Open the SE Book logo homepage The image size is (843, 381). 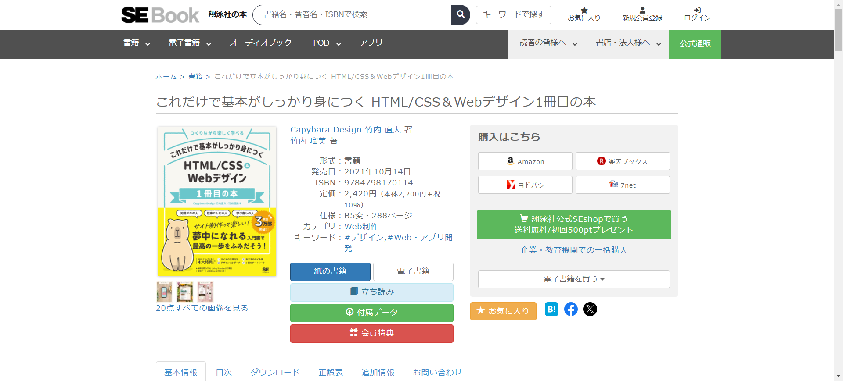(160, 15)
